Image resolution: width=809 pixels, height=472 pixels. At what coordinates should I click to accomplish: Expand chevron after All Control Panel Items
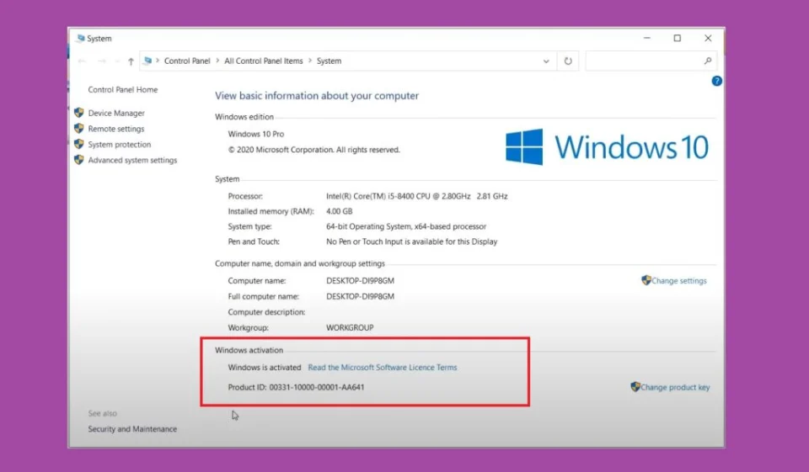(309, 61)
